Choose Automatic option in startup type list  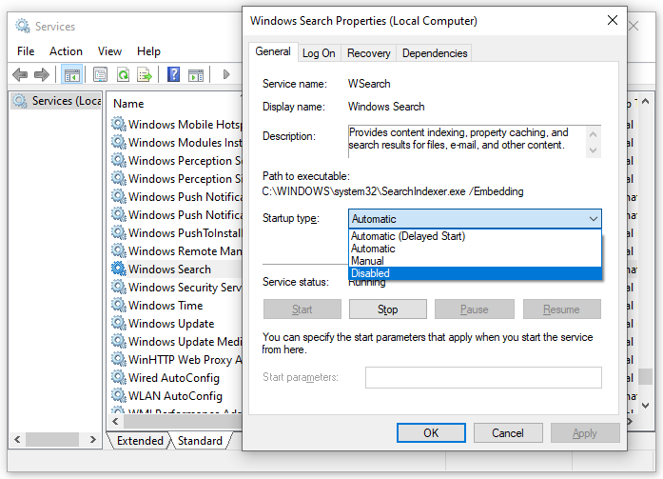coord(475,249)
